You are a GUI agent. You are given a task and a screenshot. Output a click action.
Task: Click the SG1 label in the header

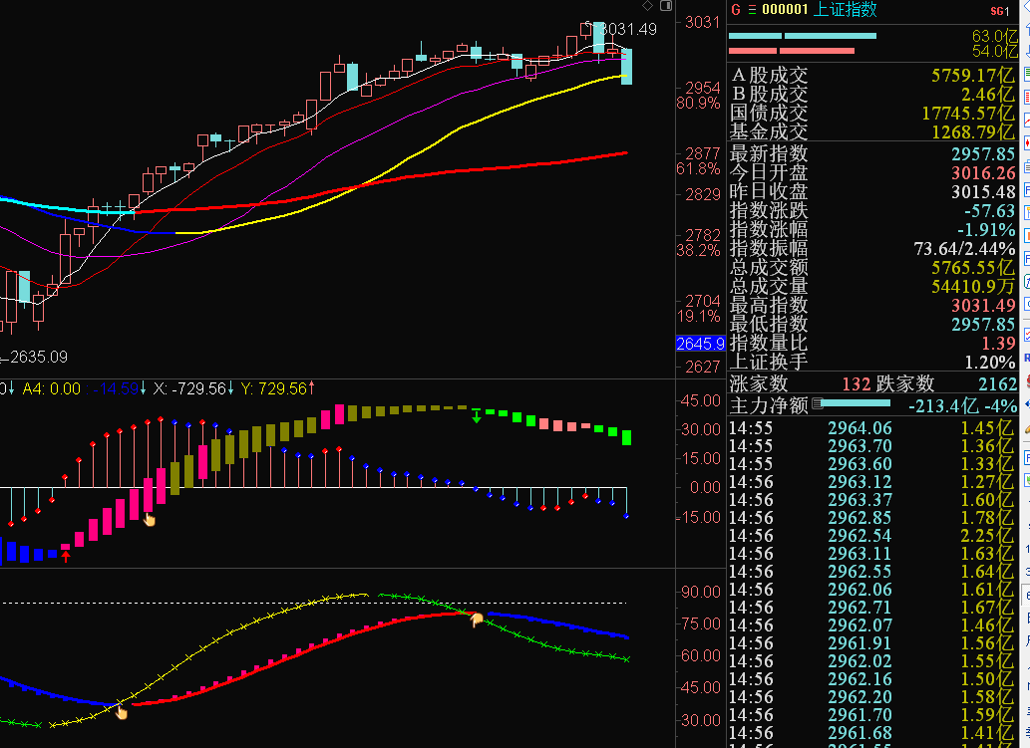click(999, 11)
